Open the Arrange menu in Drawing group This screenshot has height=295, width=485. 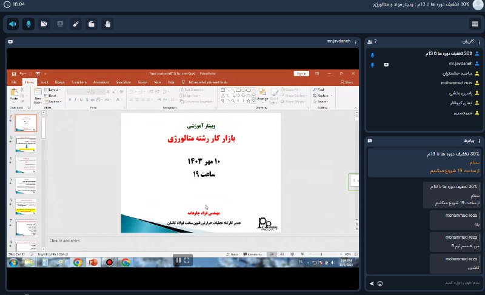click(x=263, y=94)
